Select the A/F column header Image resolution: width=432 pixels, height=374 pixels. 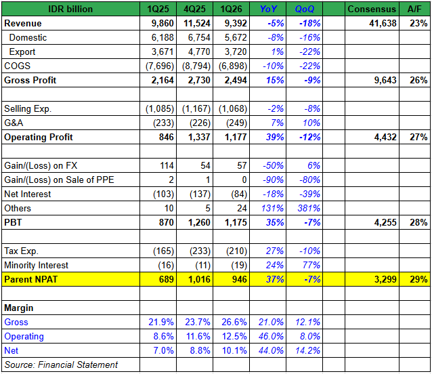[x=417, y=9]
